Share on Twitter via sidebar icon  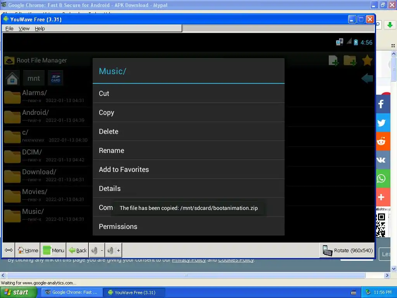[383, 123]
